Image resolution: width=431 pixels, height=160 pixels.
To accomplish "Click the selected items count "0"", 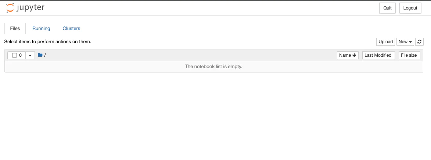I will [x=21, y=55].
